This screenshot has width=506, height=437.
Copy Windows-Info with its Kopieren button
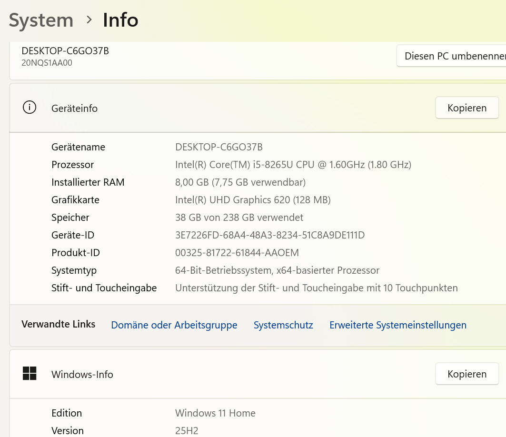pos(467,374)
